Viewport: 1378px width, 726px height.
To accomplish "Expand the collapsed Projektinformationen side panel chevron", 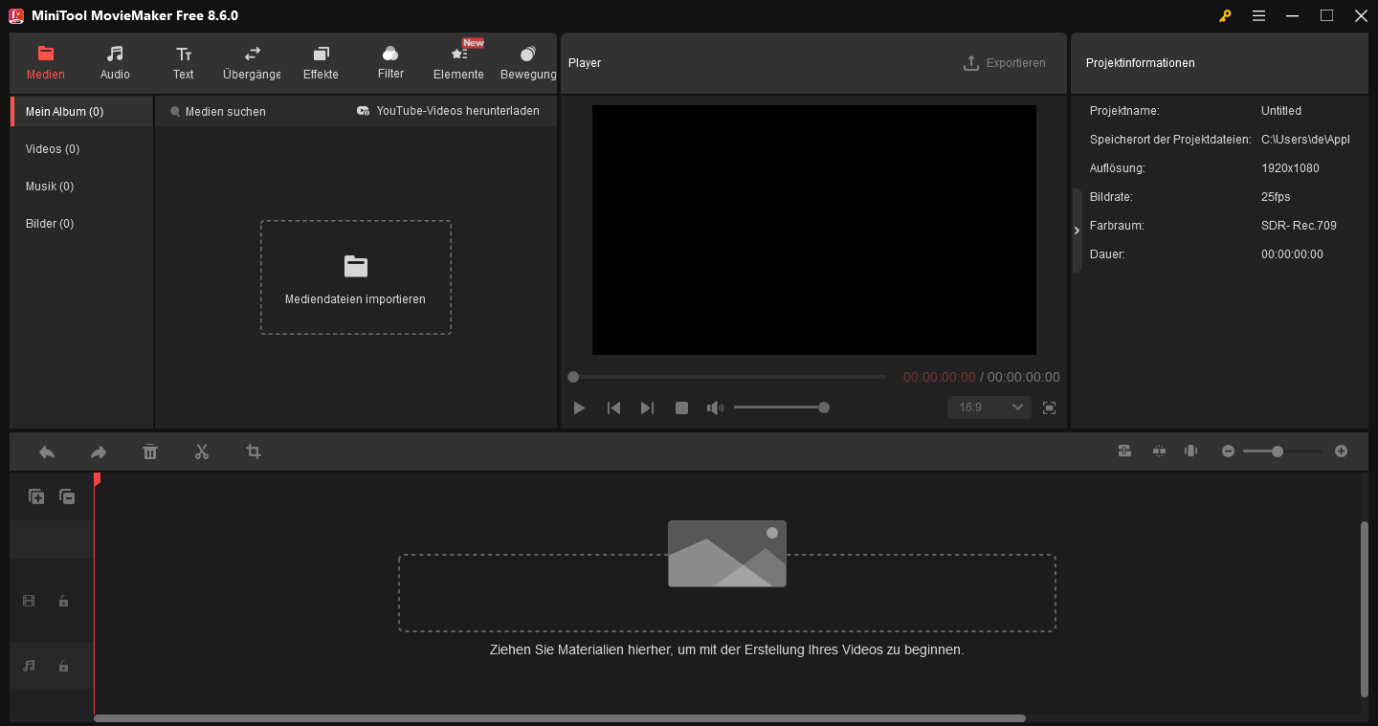I will click(x=1076, y=230).
